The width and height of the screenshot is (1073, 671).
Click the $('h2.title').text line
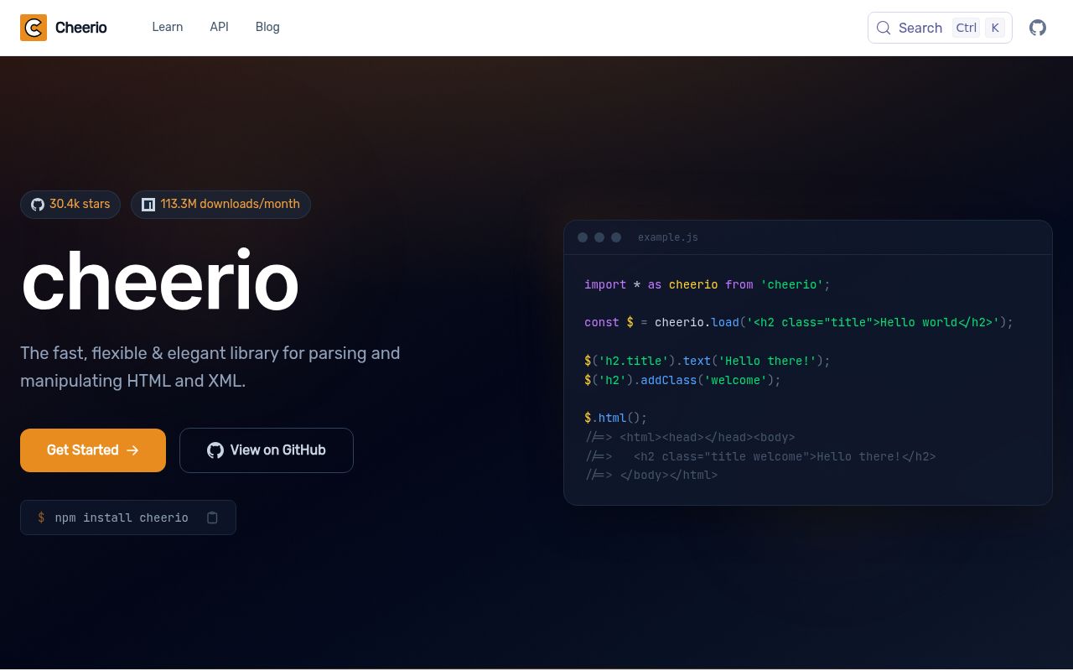pos(707,361)
